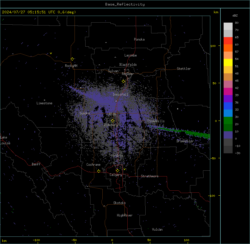Click the yellow V marker northwest of RockyMH
Screen dimensions: 250x244
coord(51,53)
